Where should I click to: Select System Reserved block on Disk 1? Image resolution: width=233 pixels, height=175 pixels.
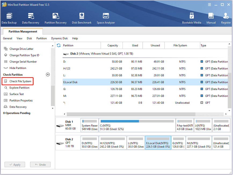point(89,125)
